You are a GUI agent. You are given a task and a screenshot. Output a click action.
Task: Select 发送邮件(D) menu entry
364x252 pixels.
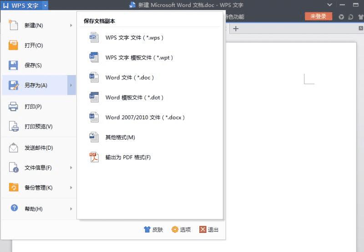[x=39, y=147]
